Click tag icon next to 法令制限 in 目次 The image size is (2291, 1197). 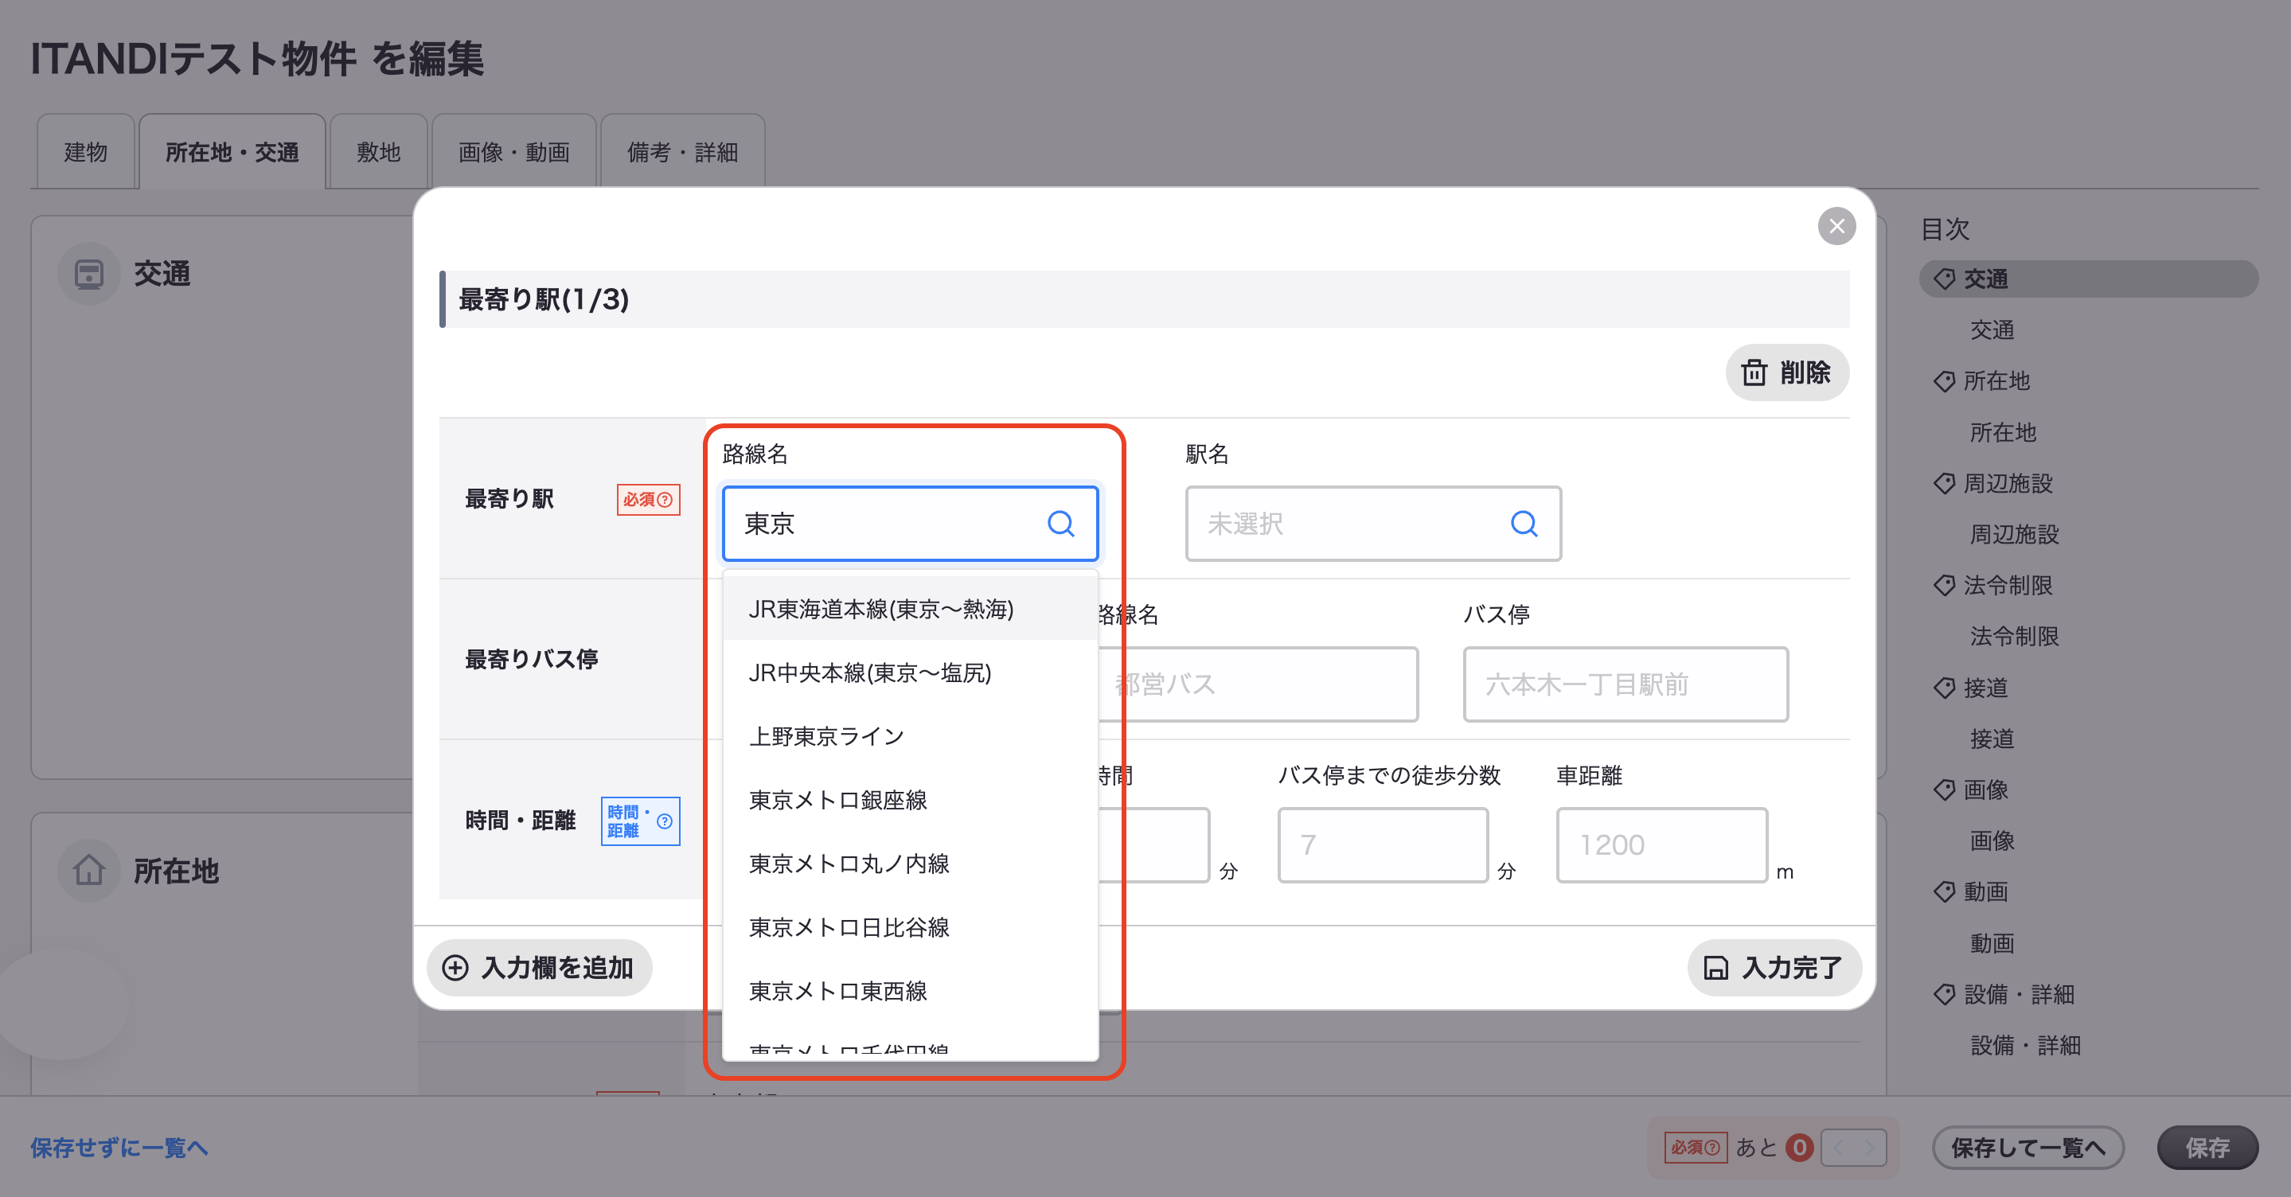[1944, 585]
